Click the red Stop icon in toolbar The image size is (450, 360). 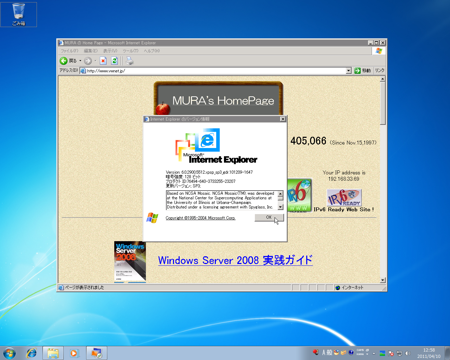point(103,61)
